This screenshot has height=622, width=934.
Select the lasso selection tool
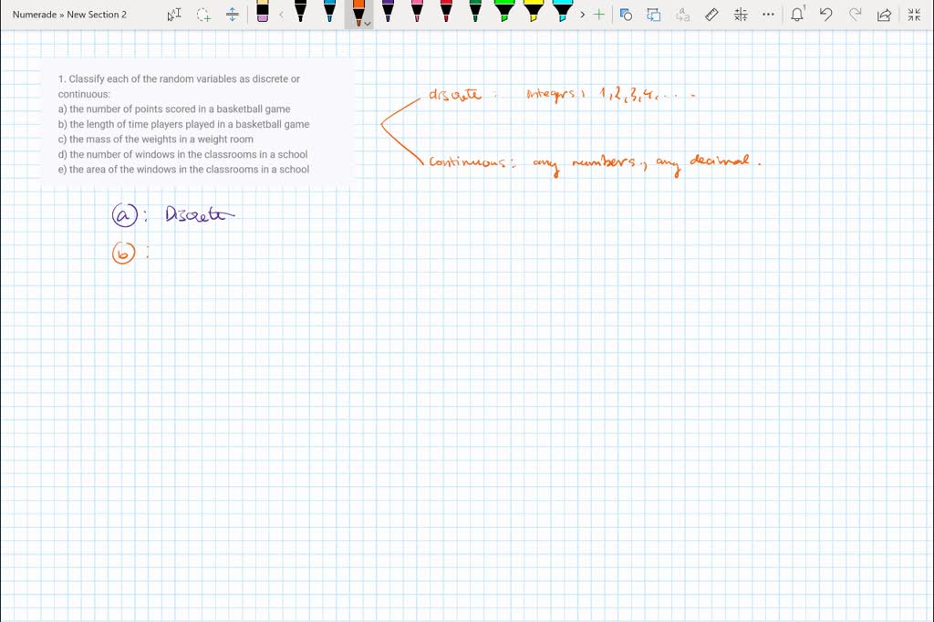click(x=202, y=14)
